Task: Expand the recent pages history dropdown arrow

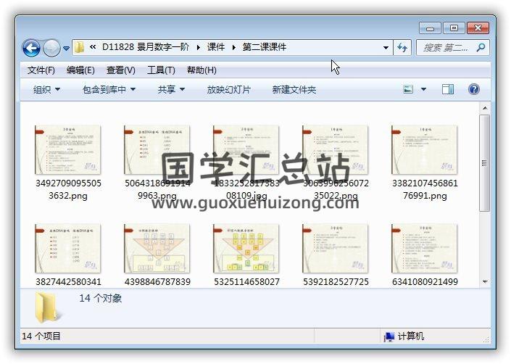Action: pos(67,49)
